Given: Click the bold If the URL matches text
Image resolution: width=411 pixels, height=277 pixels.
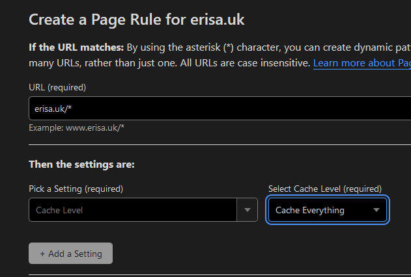Looking at the screenshot, I should 75,47.
